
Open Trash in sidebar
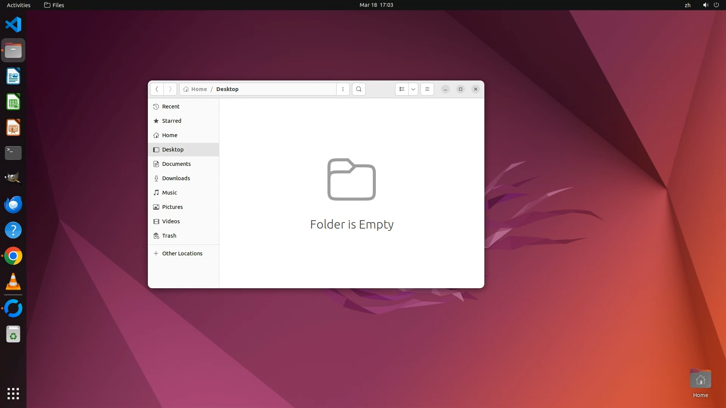[169, 236]
